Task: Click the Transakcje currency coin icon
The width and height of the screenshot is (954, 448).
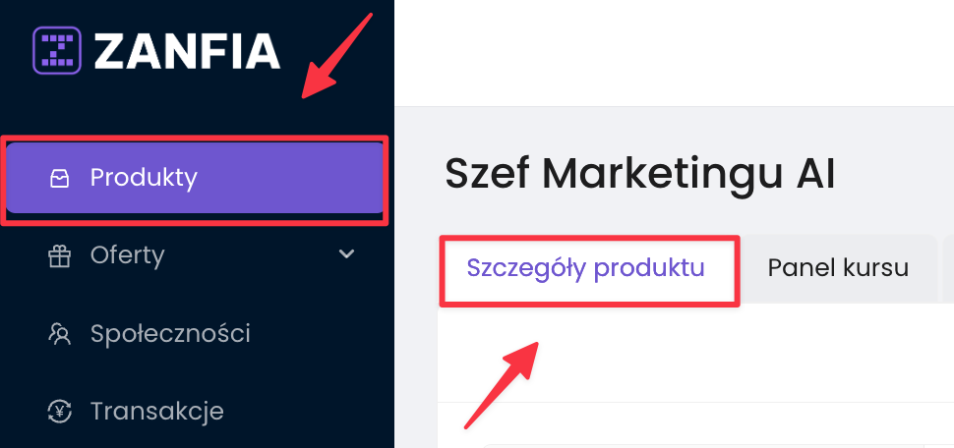Action: click(59, 411)
